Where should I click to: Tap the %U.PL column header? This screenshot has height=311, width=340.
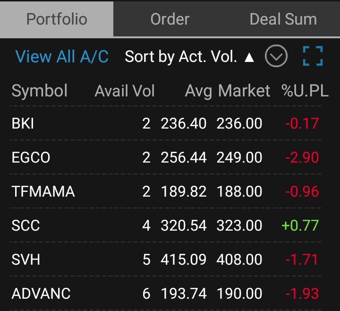coord(305,90)
